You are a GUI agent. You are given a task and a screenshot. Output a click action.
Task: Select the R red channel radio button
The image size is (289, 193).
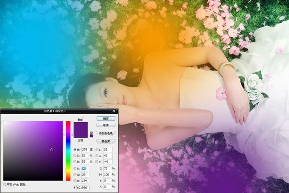click(x=75, y=168)
